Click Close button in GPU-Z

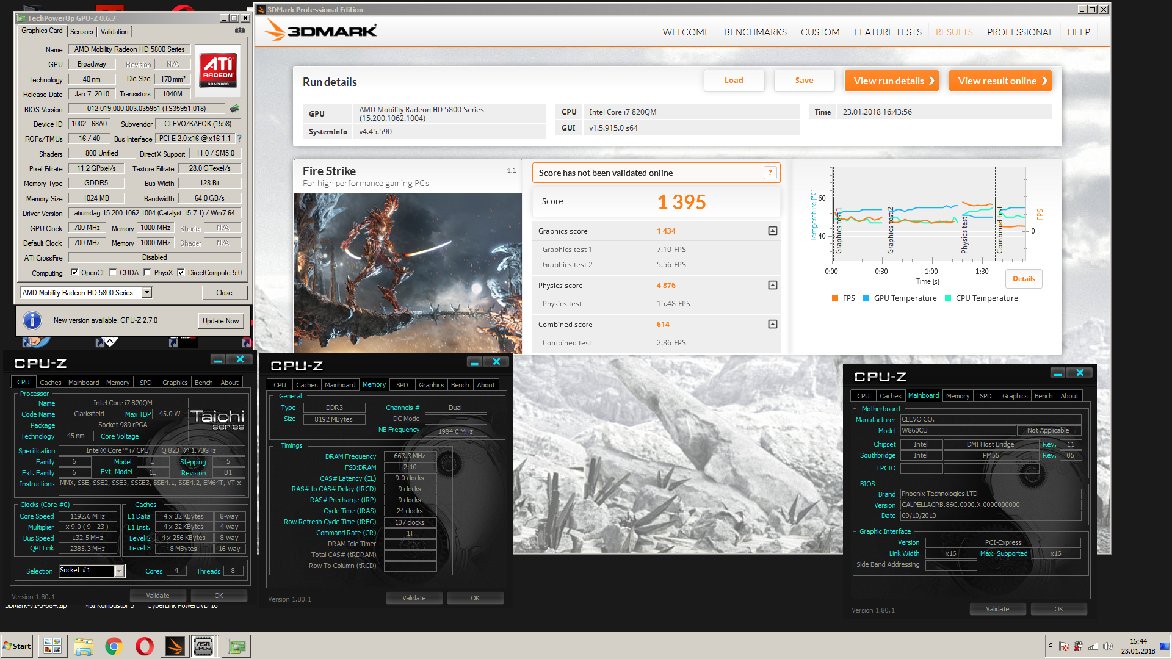[x=224, y=293]
